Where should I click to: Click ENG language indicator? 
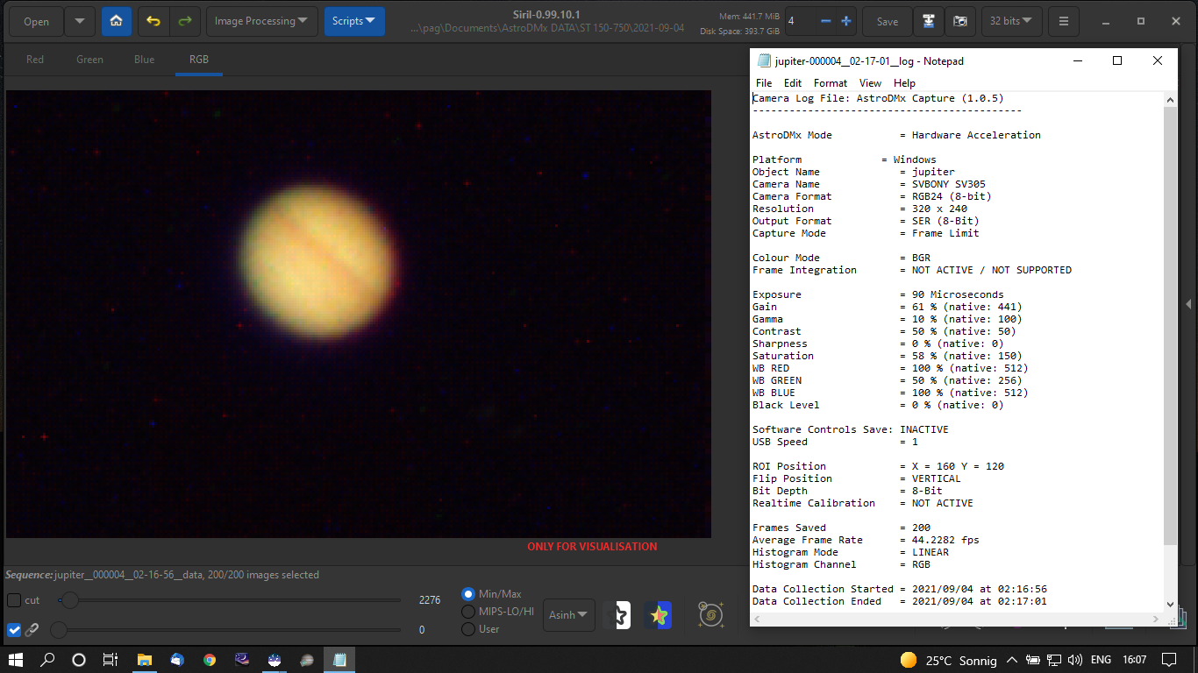point(1101,660)
